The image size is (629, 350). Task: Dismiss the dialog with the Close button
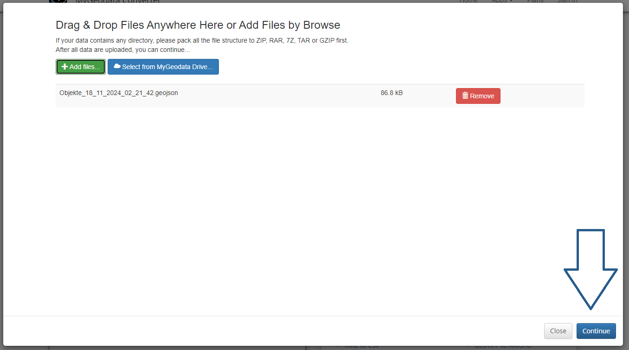[558, 331]
